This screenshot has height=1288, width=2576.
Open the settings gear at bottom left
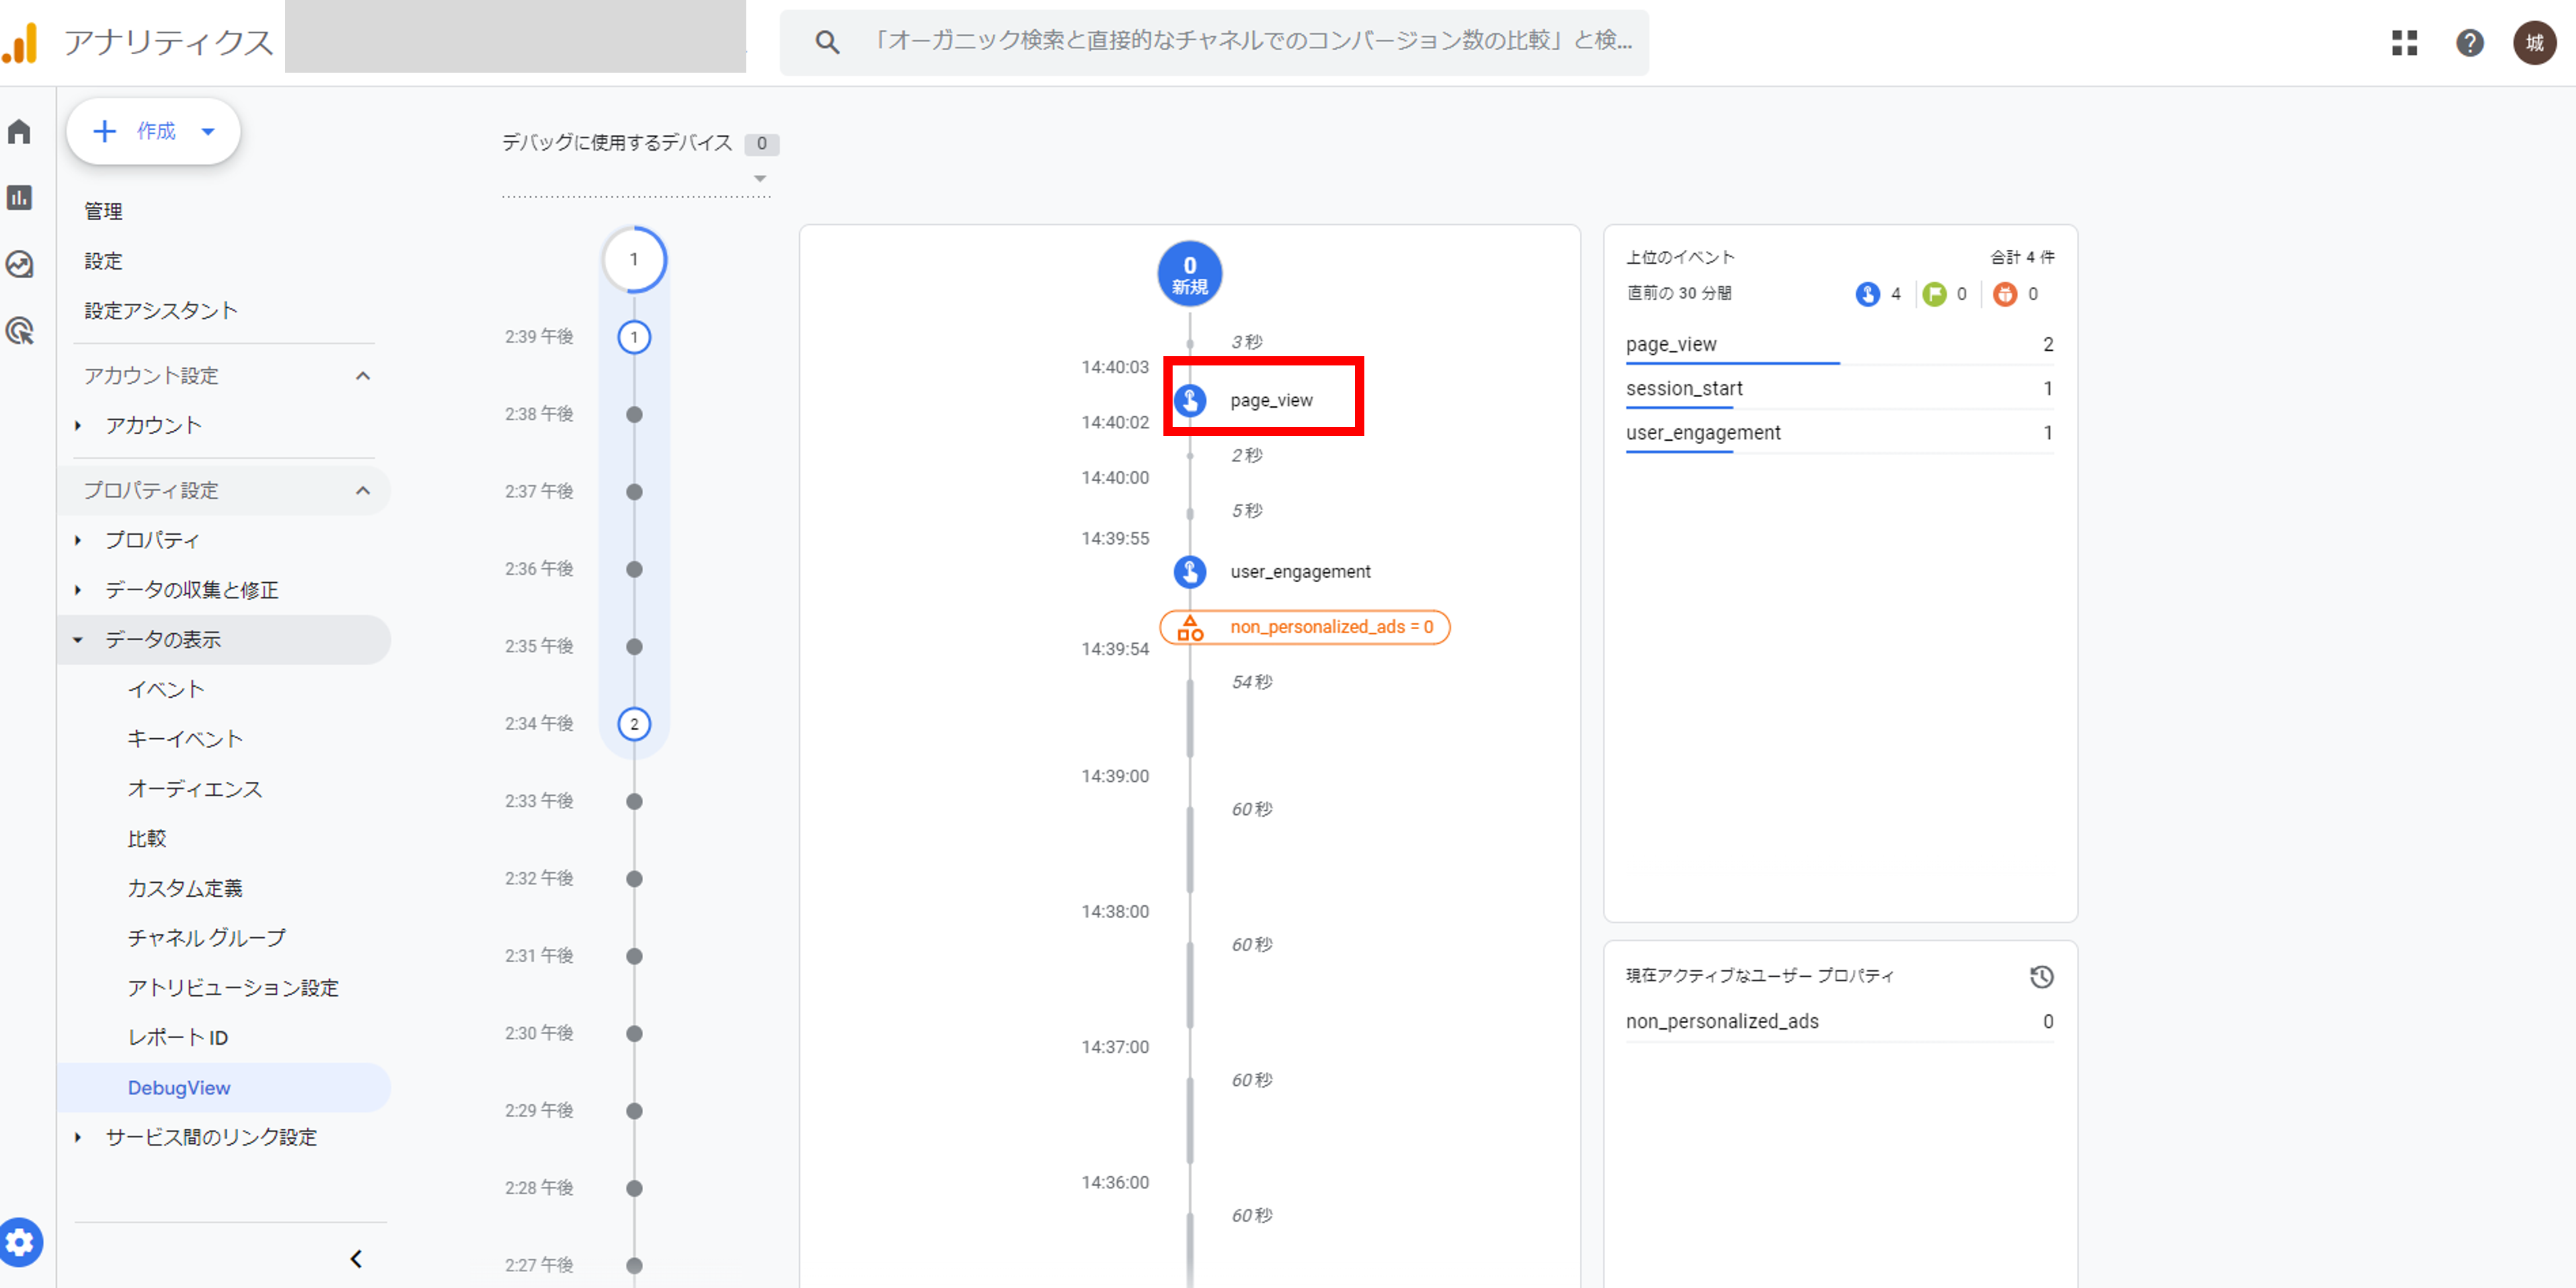[x=21, y=1242]
